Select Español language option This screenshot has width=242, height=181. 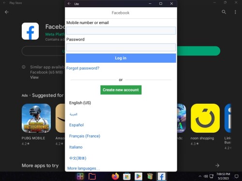(x=76, y=125)
